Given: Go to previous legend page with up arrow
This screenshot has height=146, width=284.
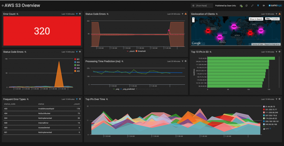Looking at the screenshot, I should [264, 129].
